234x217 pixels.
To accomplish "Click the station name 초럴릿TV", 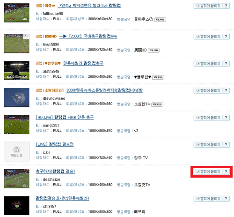I will click(x=142, y=185).
